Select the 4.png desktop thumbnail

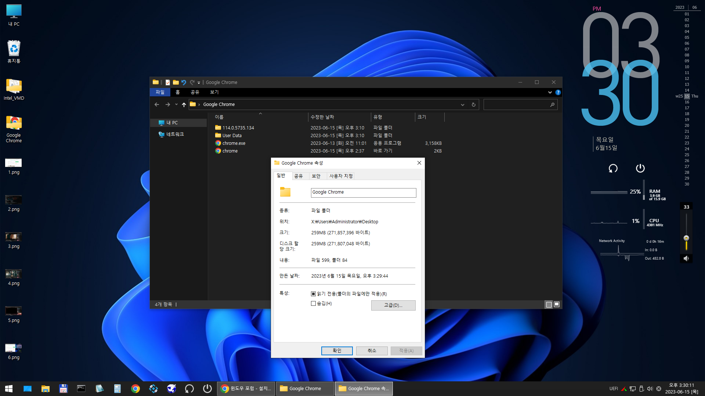tap(14, 278)
